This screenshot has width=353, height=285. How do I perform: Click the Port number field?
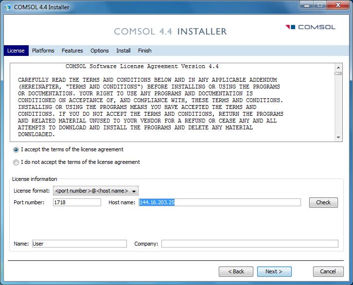77,202
